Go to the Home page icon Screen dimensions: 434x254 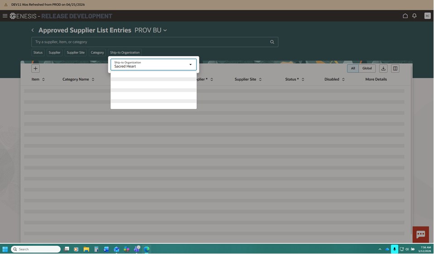[x=405, y=16]
